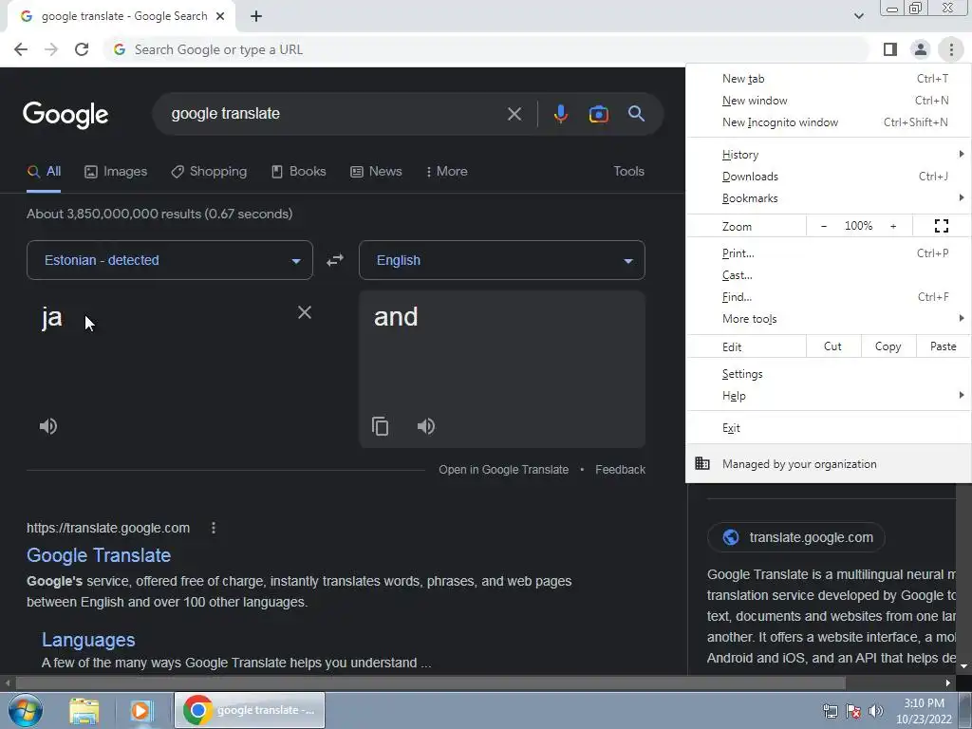The height and width of the screenshot is (729, 972).
Task: Swap languages with the double-arrow icon
Action: click(335, 260)
